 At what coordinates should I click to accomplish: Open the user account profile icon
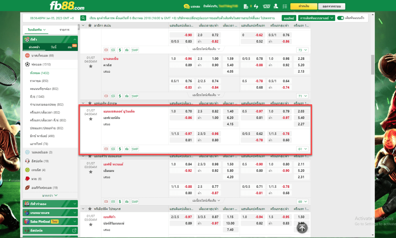coord(276,6)
